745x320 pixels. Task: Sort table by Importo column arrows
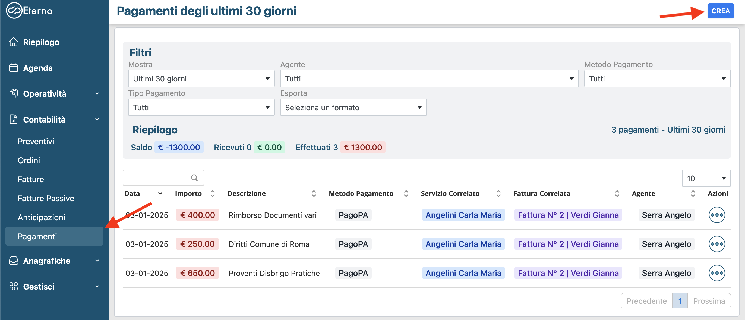[x=212, y=193]
